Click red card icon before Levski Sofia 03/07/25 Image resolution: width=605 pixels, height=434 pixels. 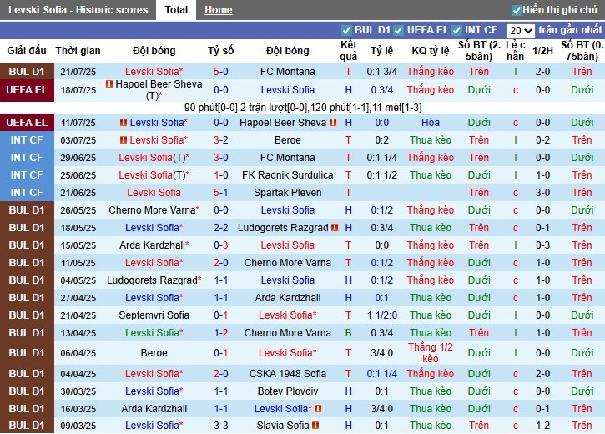click(x=123, y=140)
